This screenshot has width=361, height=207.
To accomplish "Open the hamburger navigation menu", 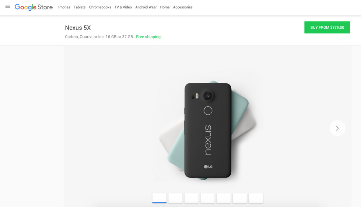I will [8, 6].
